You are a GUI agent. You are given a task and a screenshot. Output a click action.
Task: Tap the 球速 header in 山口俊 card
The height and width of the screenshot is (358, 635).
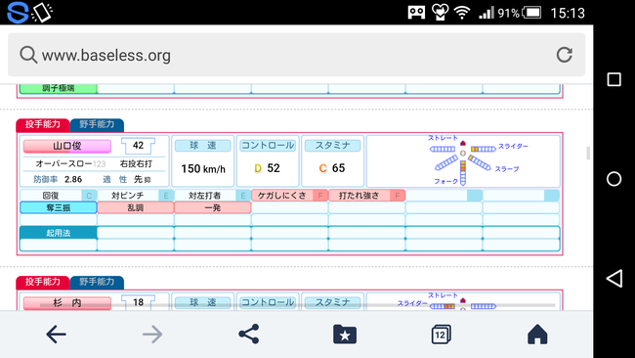(203, 146)
